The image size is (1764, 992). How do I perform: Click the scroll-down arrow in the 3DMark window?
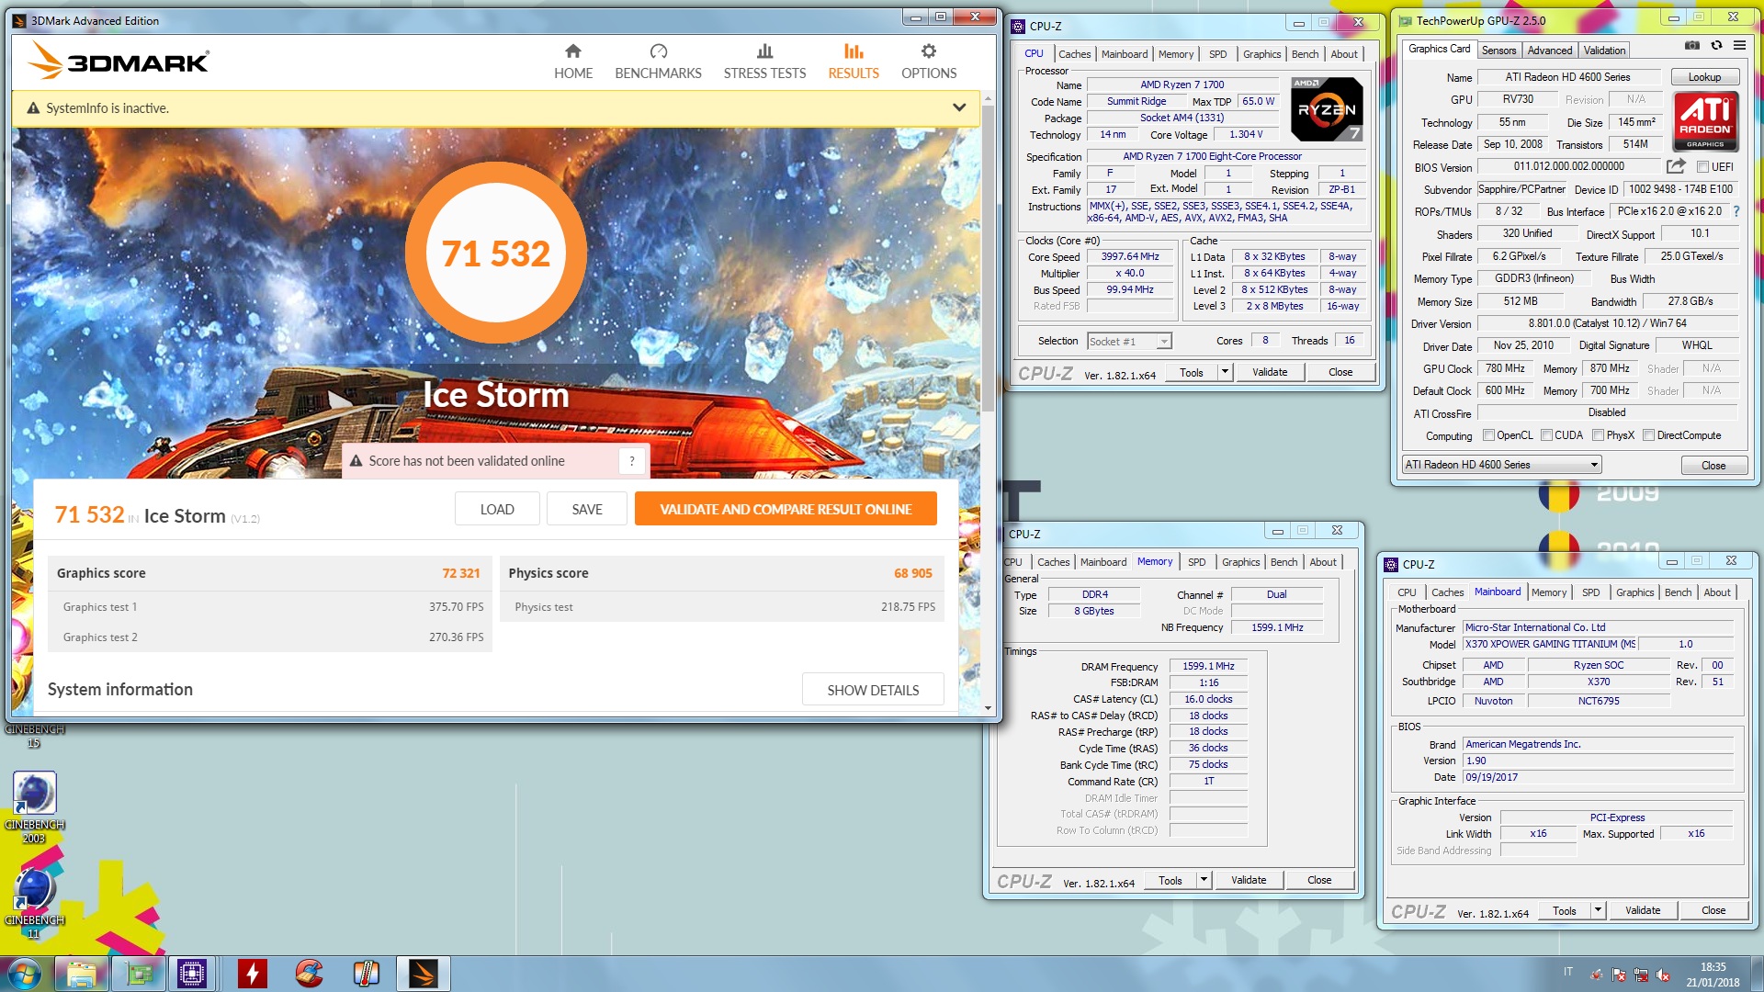coord(989,708)
